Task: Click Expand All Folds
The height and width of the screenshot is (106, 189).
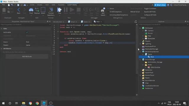Action: pyautogui.click(x=150, y=12)
